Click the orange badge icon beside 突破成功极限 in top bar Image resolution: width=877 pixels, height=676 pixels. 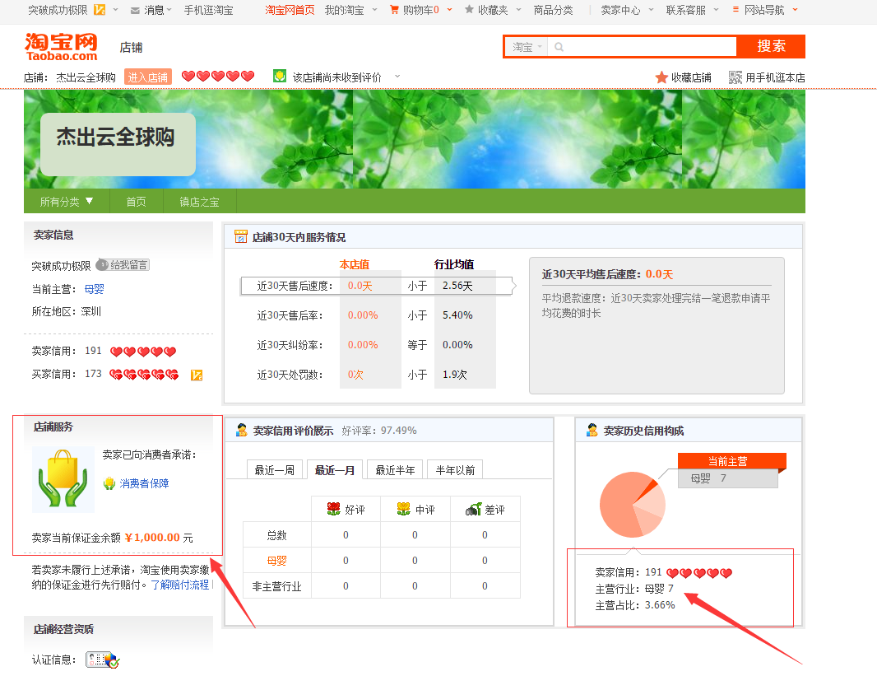100,10
